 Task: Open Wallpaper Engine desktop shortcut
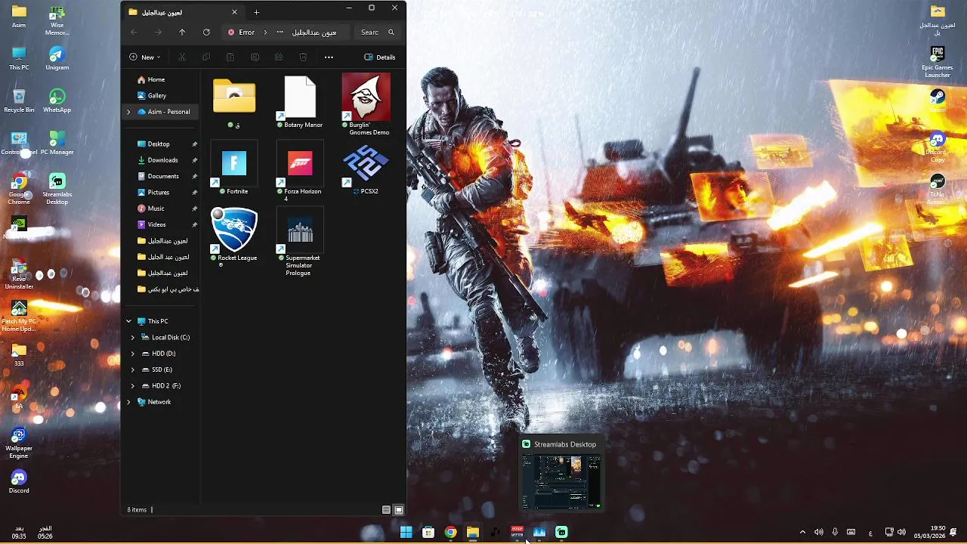19,444
